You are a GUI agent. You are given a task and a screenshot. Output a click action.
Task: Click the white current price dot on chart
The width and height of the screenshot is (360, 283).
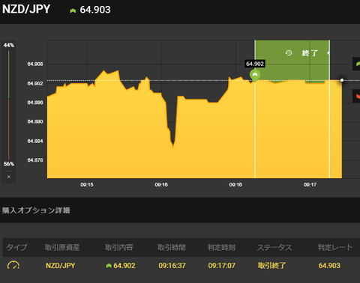(342, 80)
